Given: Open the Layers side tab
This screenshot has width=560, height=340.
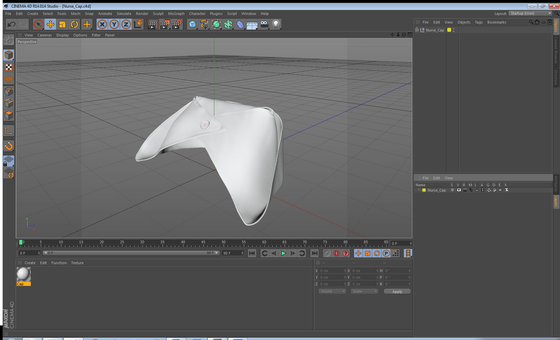Looking at the screenshot, I should tap(556, 201).
